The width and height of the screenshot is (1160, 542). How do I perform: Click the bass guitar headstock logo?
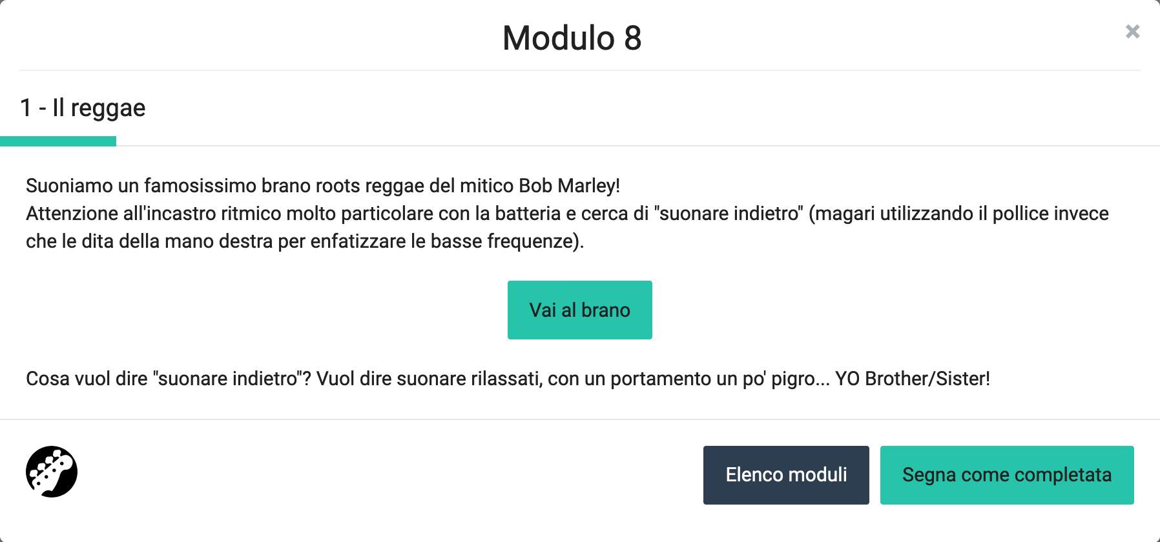pyautogui.click(x=52, y=472)
